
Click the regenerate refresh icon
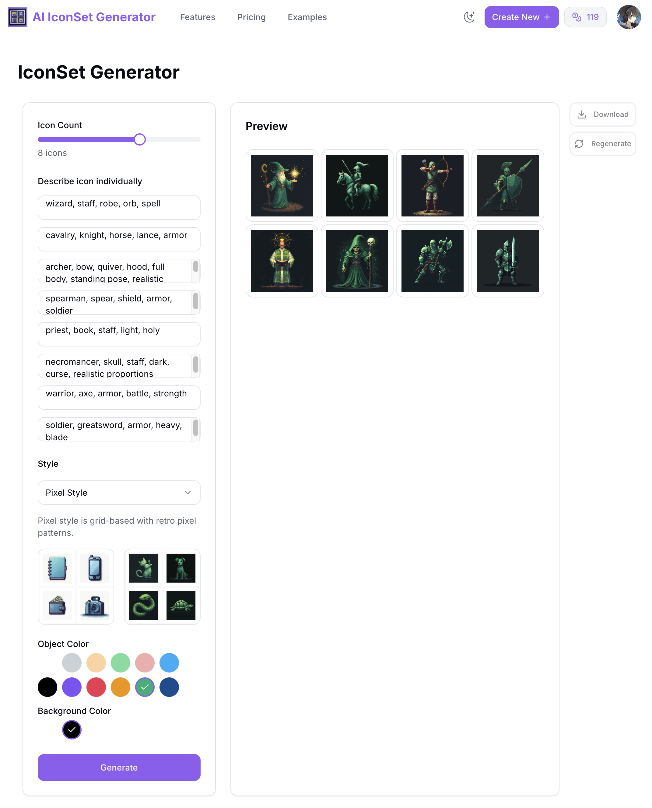pyautogui.click(x=579, y=143)
